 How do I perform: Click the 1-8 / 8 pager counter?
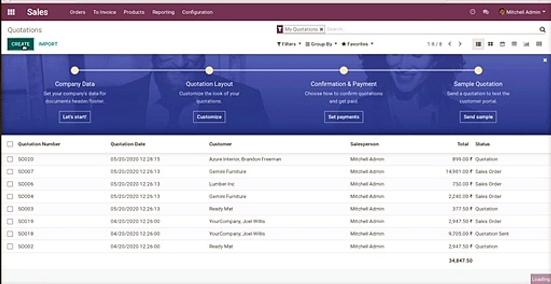coord(435,44)
